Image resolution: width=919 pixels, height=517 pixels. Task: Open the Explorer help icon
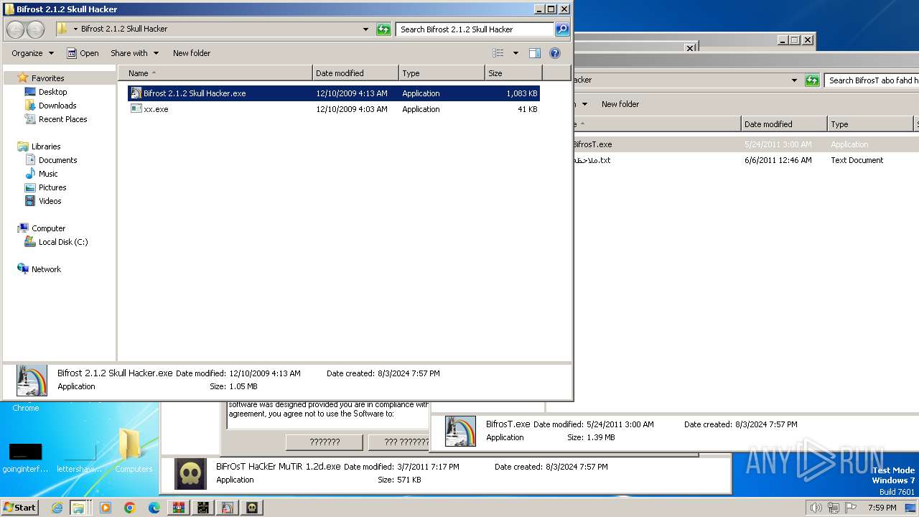tap(554, 53)
